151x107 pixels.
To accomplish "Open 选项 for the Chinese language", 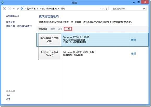I will (x=133, y=40).
